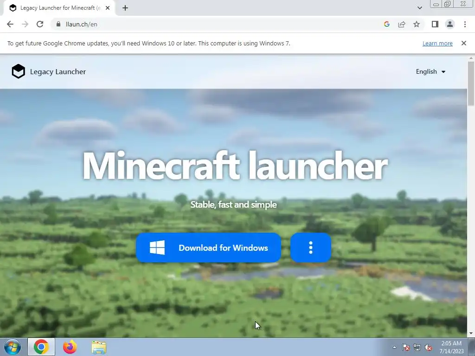
Task: Click the network tray icon
Action: tap(417, 347)
